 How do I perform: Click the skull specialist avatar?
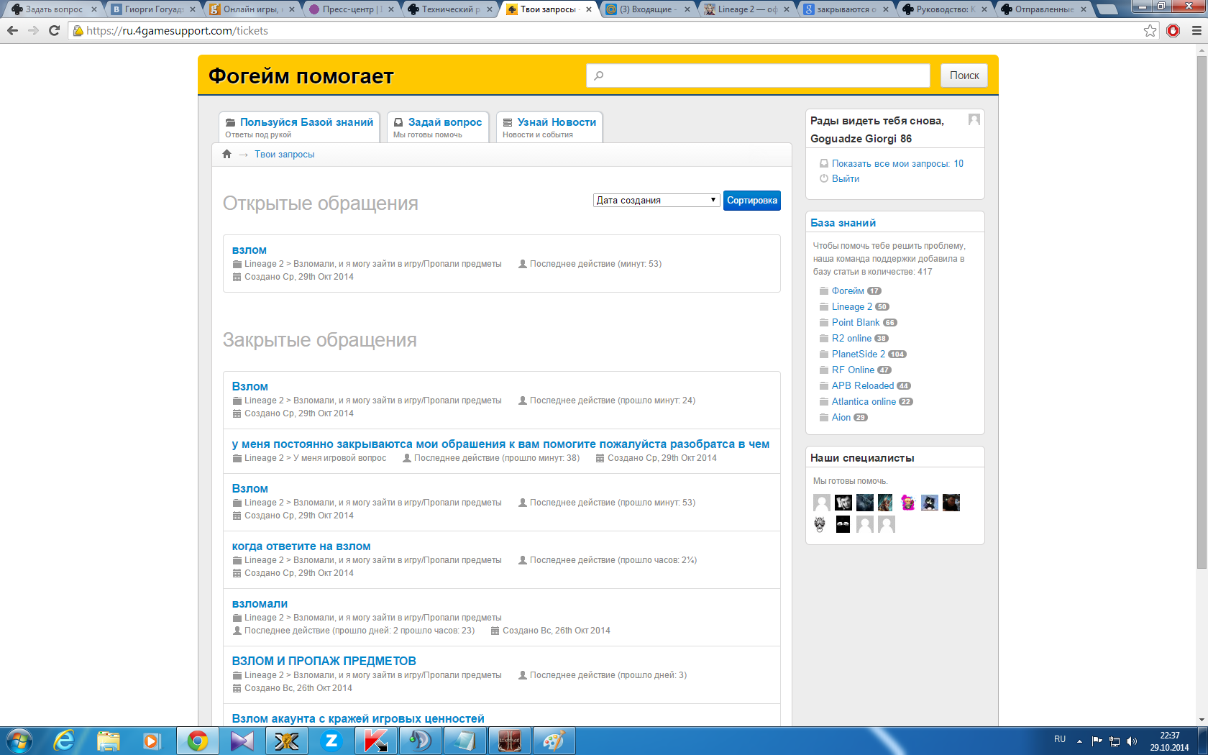(x=820, y=524)
